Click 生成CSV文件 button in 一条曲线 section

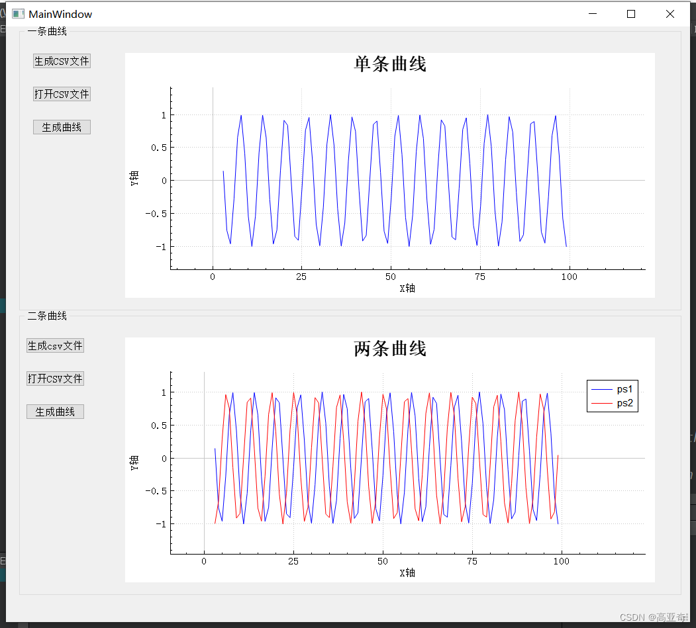(61, 61)
